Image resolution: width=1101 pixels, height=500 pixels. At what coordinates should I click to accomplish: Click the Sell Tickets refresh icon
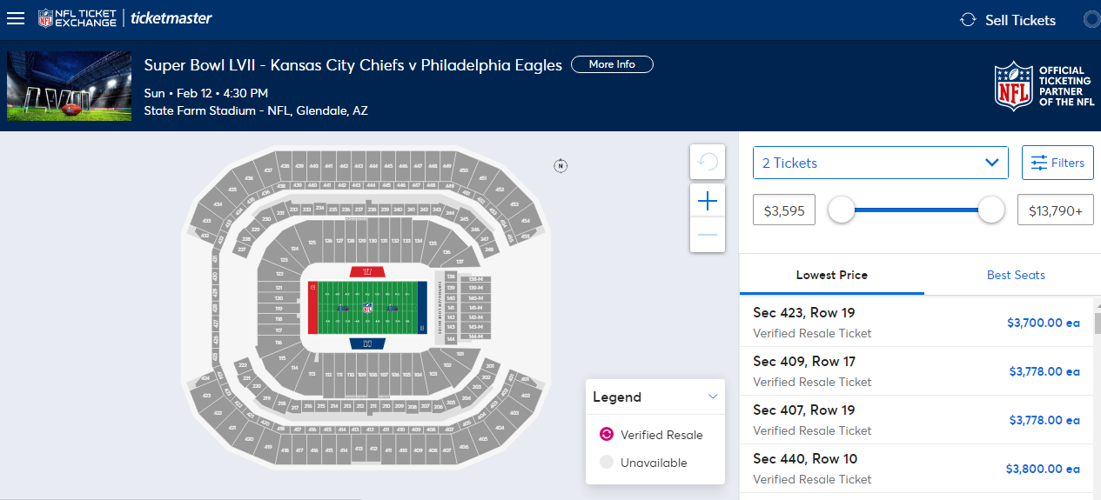[968, 20]
